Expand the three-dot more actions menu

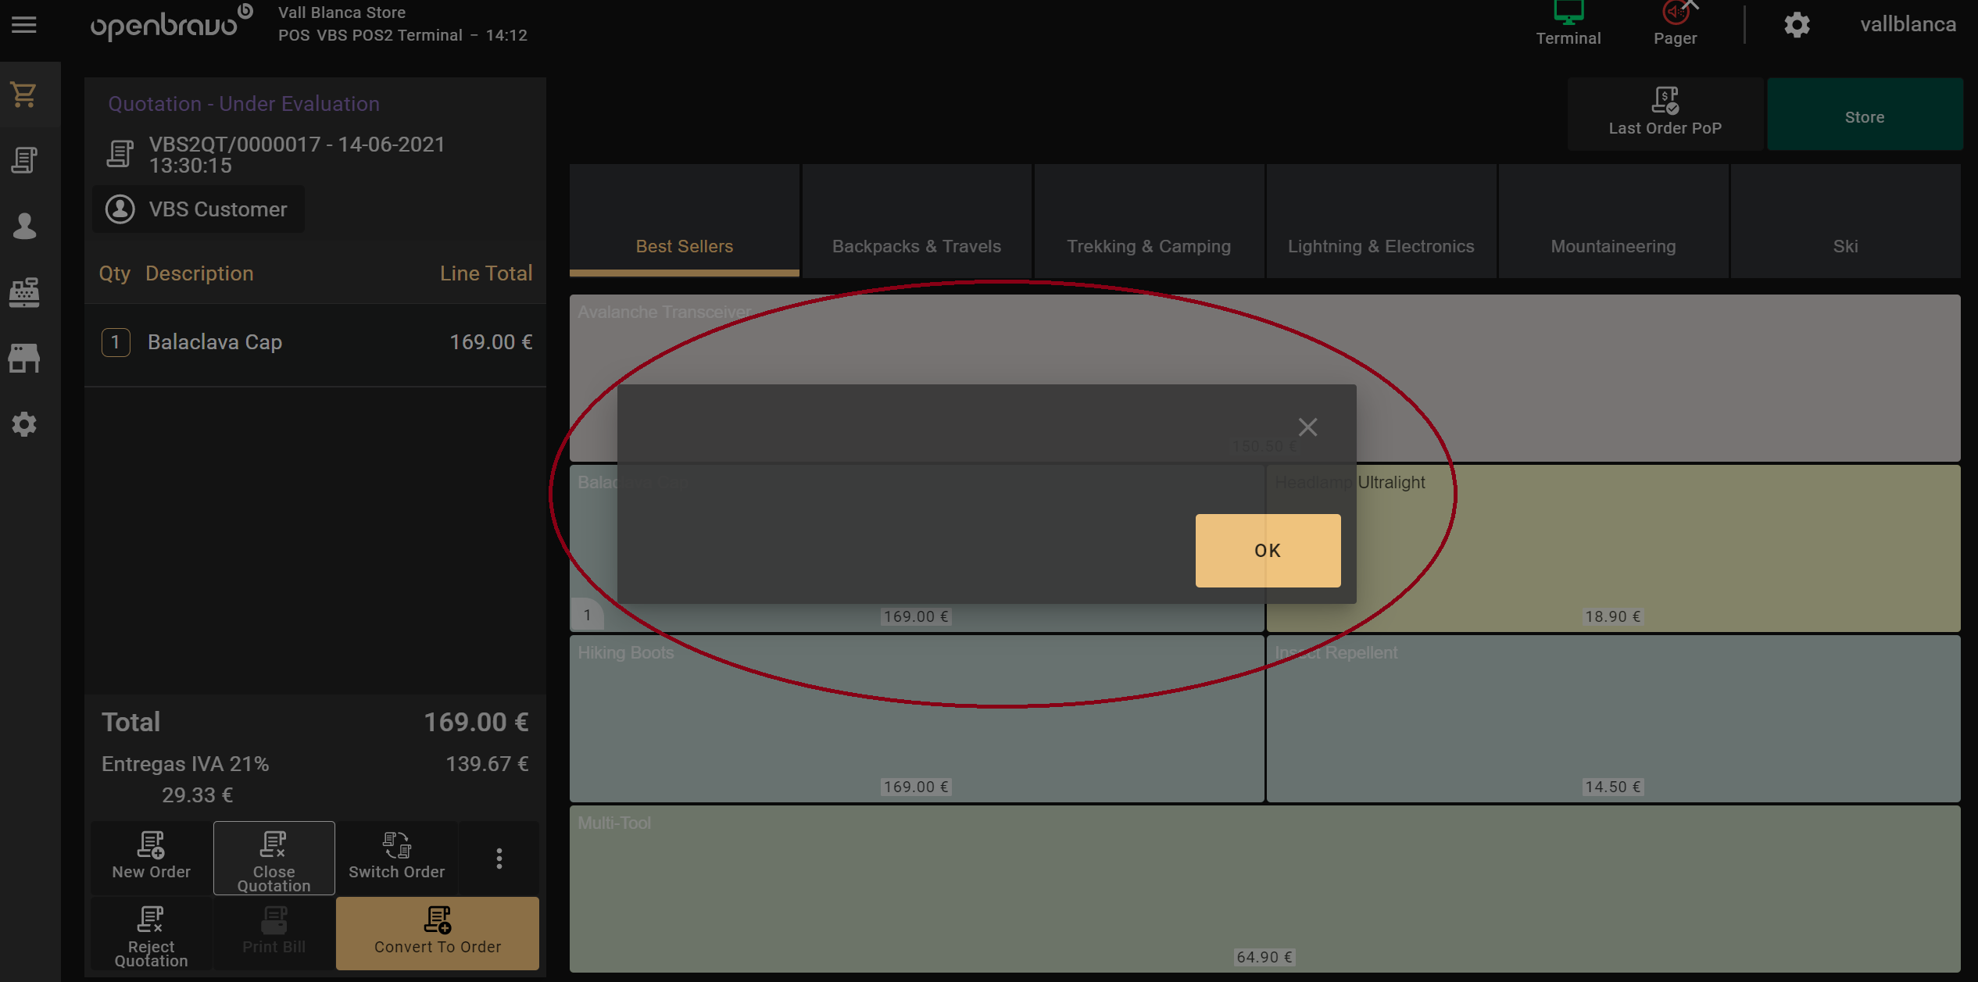coord(499,859)
